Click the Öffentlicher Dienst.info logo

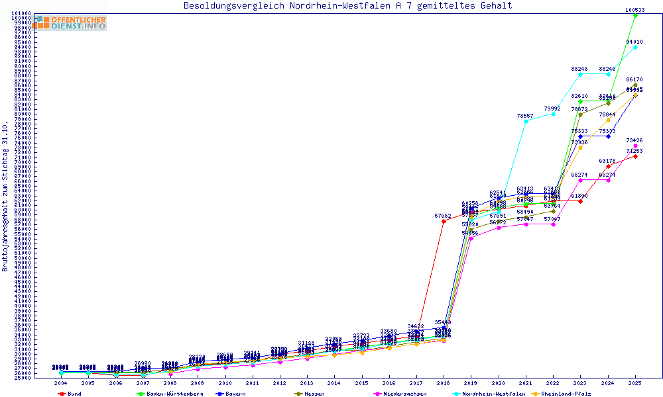click(x=69, y=22)
